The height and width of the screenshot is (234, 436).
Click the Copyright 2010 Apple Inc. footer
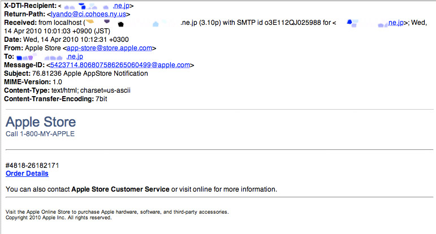click(x=58, y=218)
